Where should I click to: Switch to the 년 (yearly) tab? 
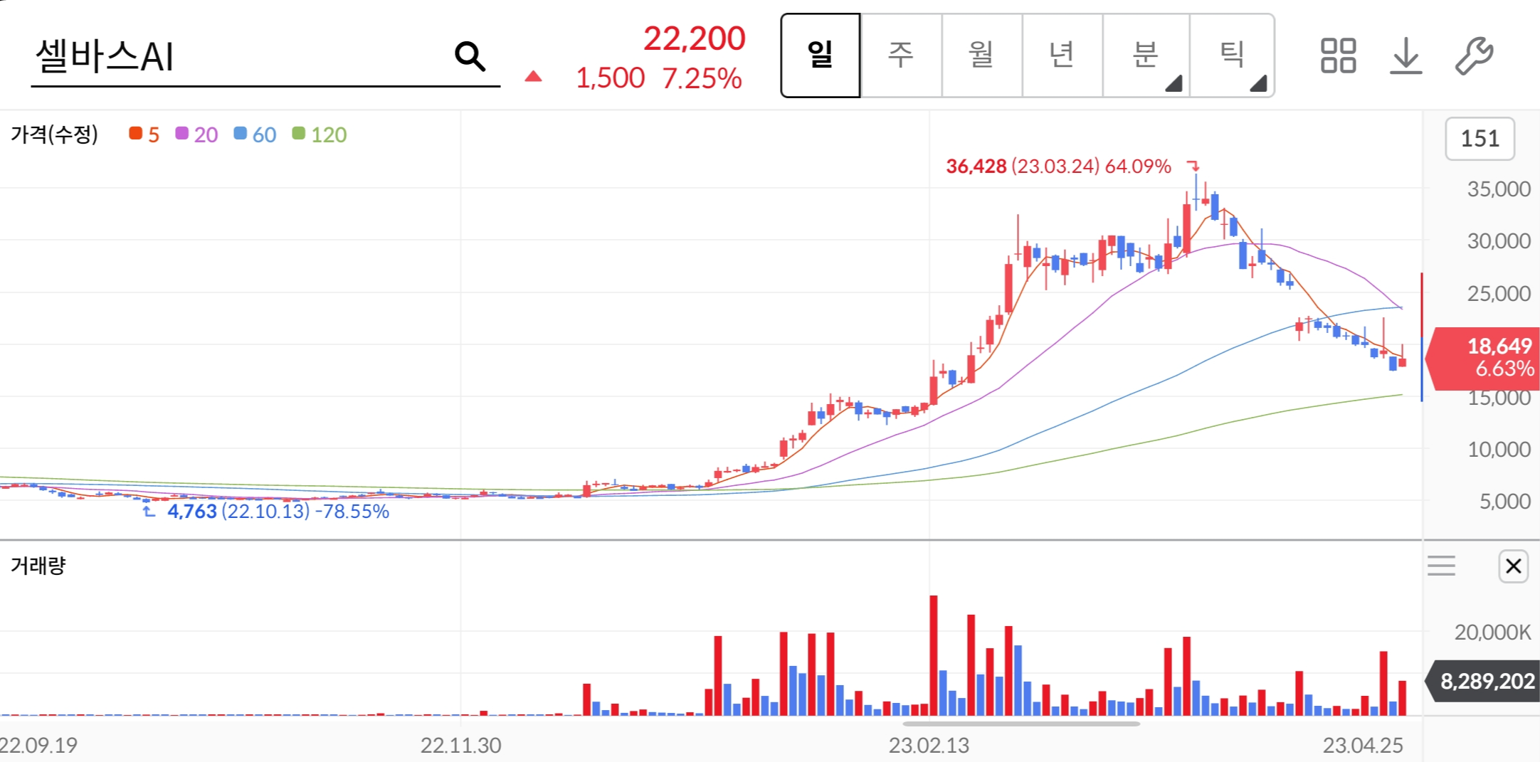[x=1062, y=55]
